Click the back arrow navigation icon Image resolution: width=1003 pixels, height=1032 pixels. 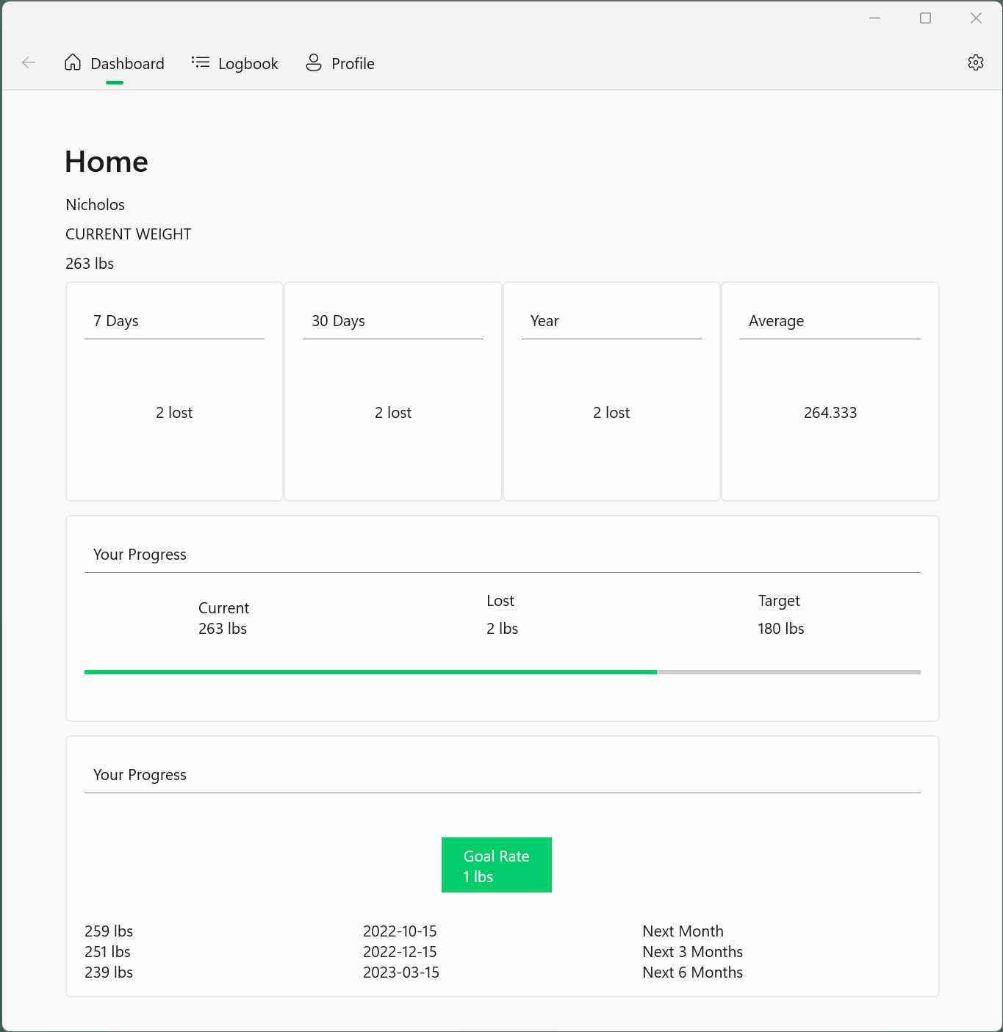click(x=28, y=62)
